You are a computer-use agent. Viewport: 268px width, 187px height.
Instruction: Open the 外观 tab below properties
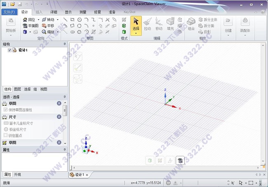click(x=17, y=175)
